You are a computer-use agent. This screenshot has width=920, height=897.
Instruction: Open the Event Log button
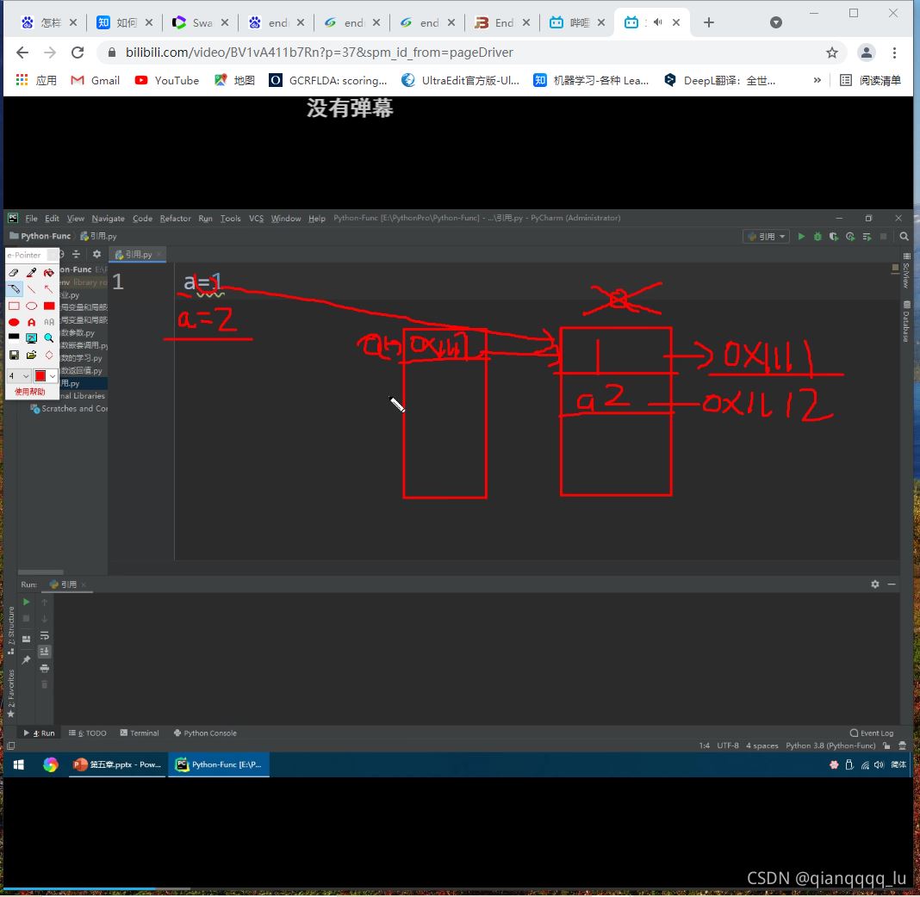coord(871,733)
